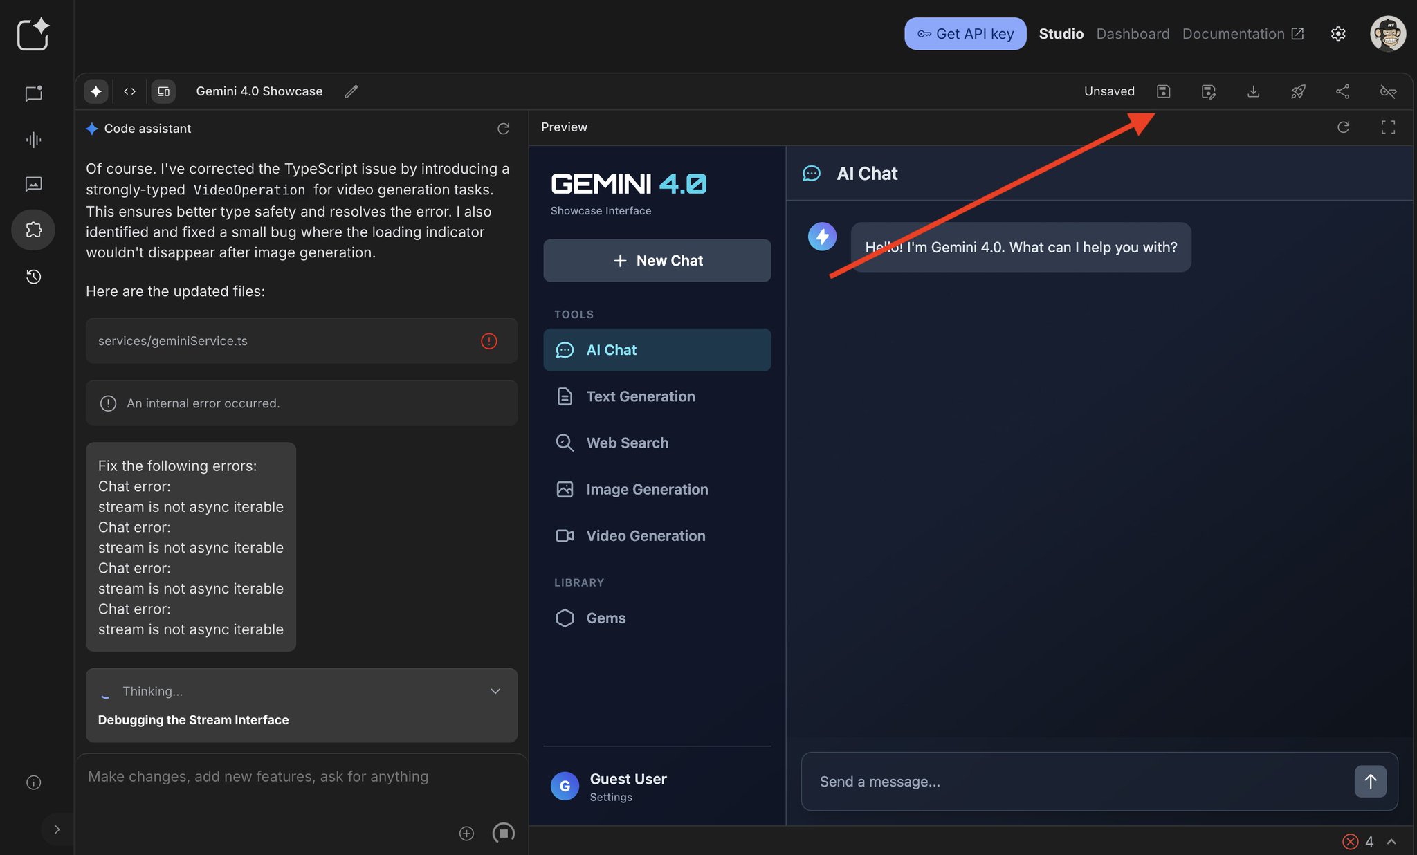Click the 'Unsaved' status label
Image resolution: width=1417 pixels, height=855 pixels.
(1109, 91)
